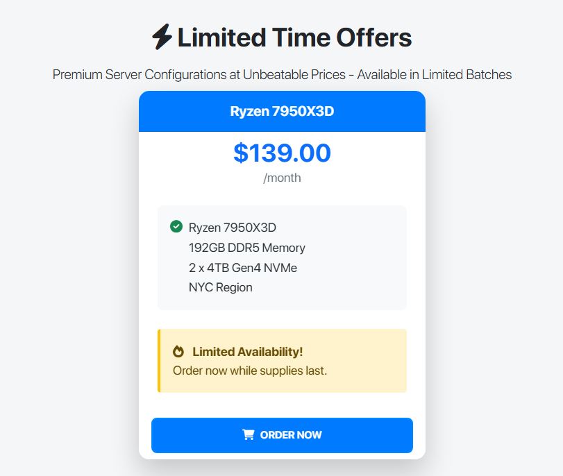Click the green checkmark icon beside the specs

pyautogui.click(x=176, y=226)
